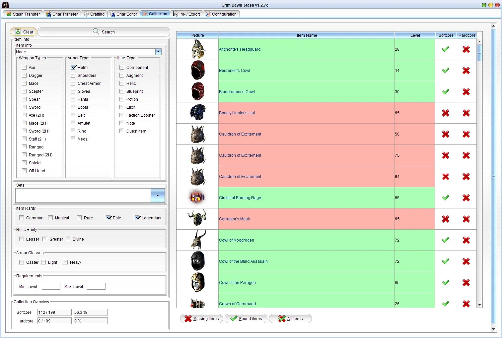This screenshot has height=338, width=502.
Task: Click the Clear button
Action: (24, 32)
